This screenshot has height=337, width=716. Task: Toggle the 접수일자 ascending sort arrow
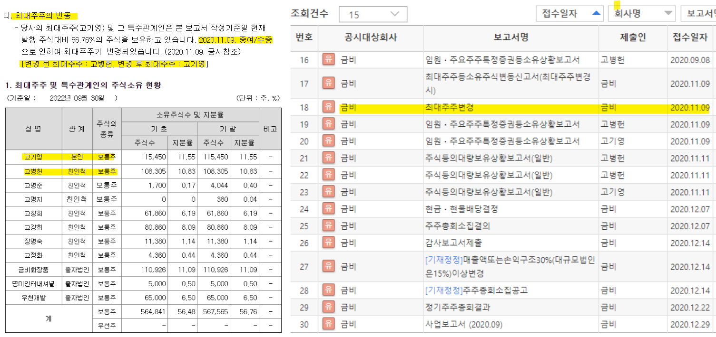coord(595,14)
